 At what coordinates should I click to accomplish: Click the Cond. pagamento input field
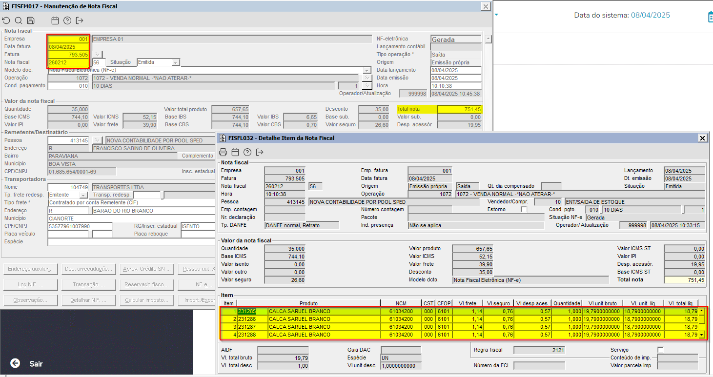click(68, 86)
